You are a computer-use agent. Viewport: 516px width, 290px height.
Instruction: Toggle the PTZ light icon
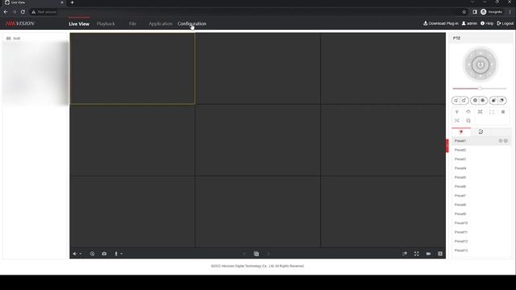457,112
